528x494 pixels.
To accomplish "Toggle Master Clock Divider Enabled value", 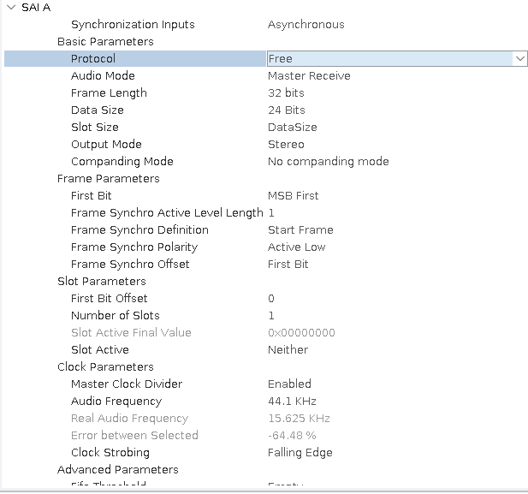I will click(289, 384).
